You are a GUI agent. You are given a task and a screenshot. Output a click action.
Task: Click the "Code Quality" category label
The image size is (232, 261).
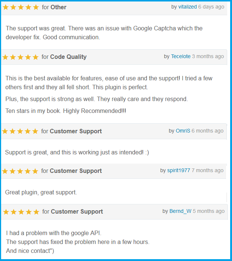68,57
